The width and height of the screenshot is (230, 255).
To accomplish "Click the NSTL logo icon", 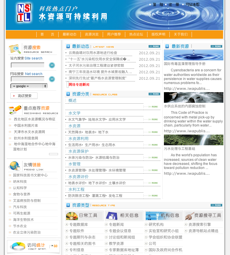I will [24, 13].
